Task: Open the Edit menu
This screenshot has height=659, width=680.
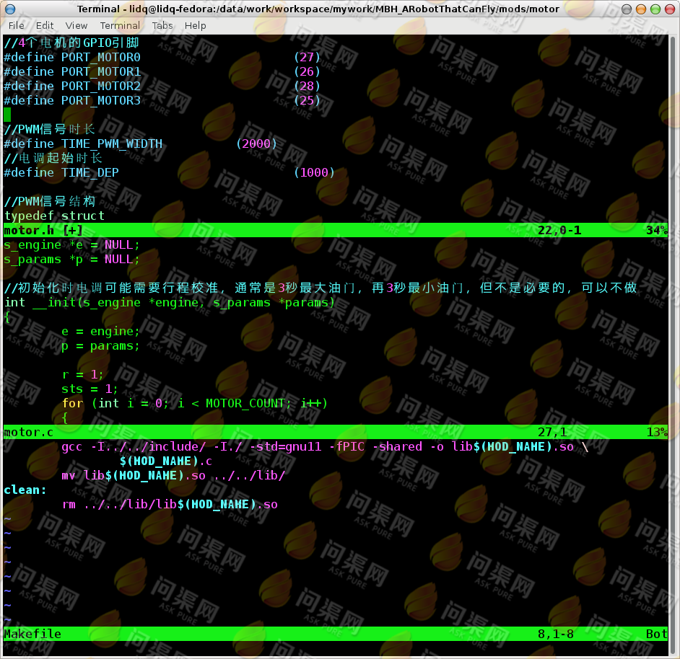Action: (x=45, y=25)
